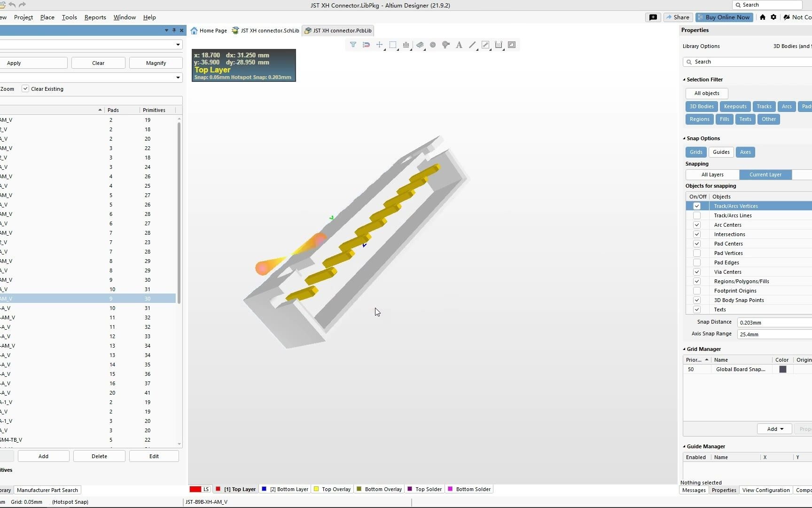
Task: Select the place via tool
Action: pos(446,45)
